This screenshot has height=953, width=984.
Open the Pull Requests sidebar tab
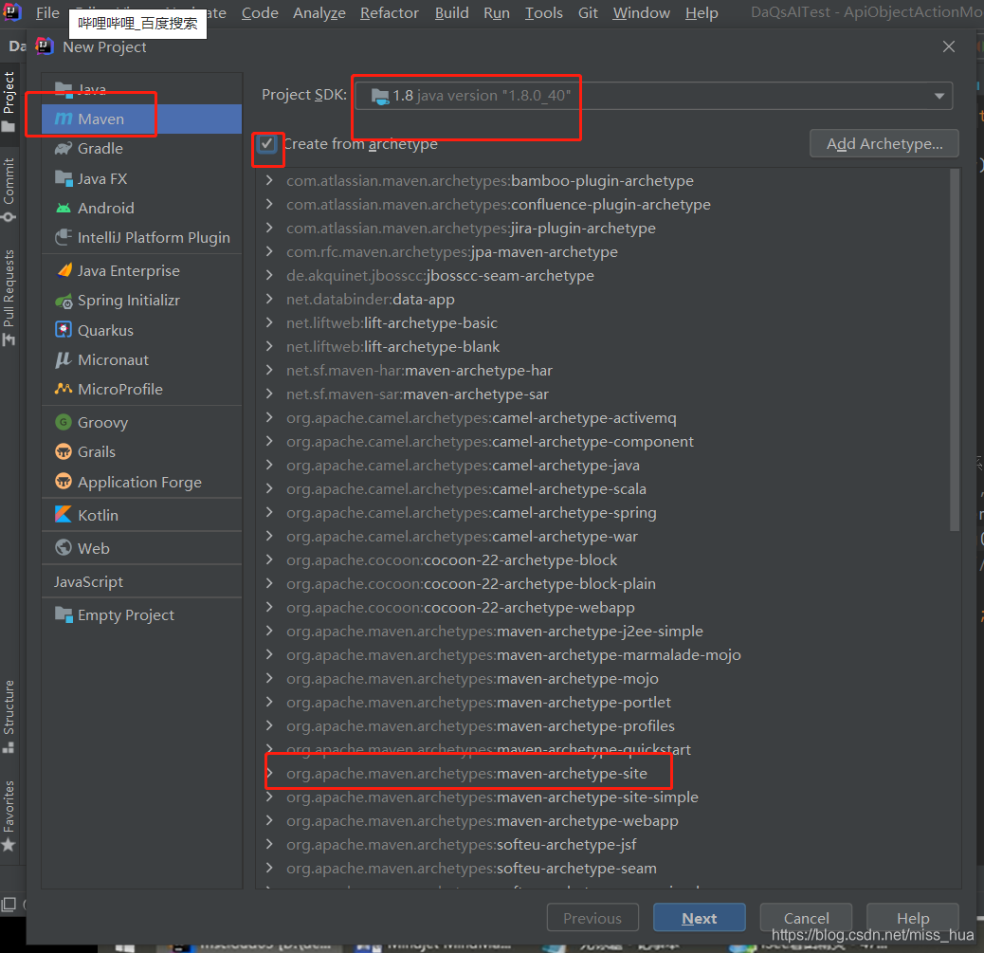coord(9,298)
